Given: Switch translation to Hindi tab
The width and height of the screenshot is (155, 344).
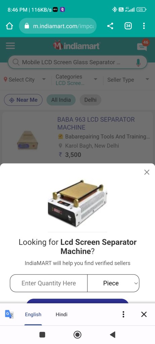Looking at the screenshot, I should coord(62,314).
